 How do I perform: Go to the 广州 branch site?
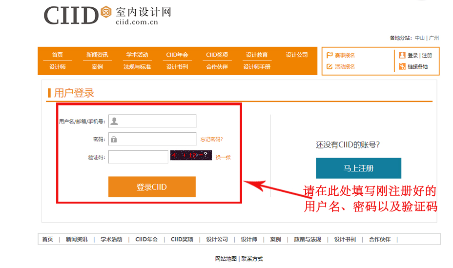(x=433, y=38)
